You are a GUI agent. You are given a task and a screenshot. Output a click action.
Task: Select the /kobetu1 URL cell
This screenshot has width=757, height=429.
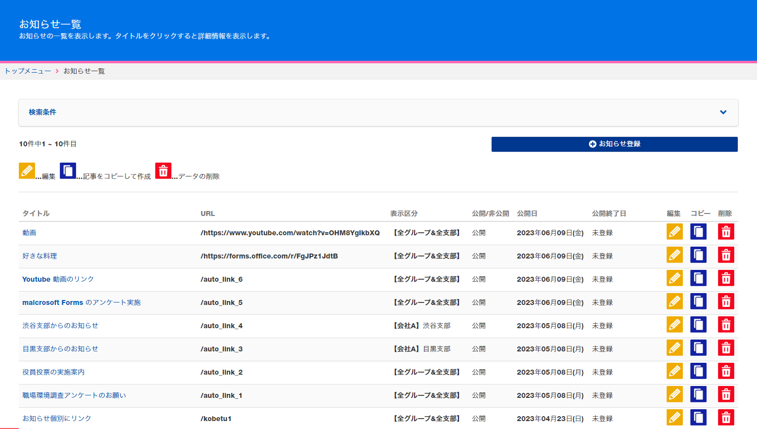[216, 419]
